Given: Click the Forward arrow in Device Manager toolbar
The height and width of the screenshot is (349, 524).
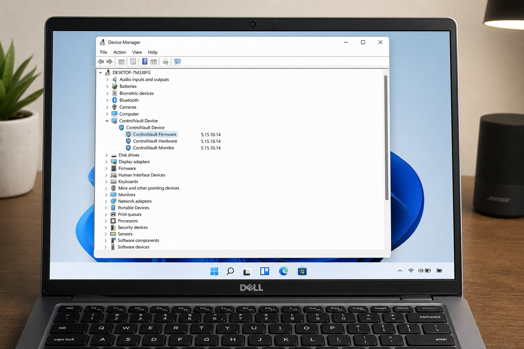Looking at the screenshot, I should (x=110, y=62).
